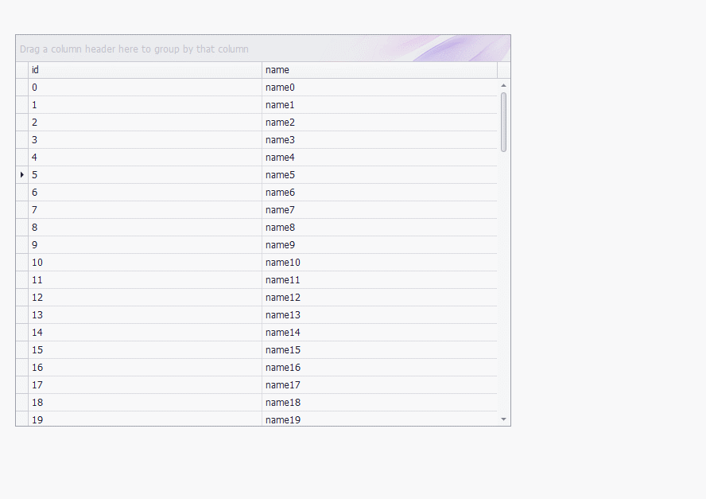The width and height of the screenshot is (706, 499).
Task: Sort by the name column header
Action: pos(379,70)
